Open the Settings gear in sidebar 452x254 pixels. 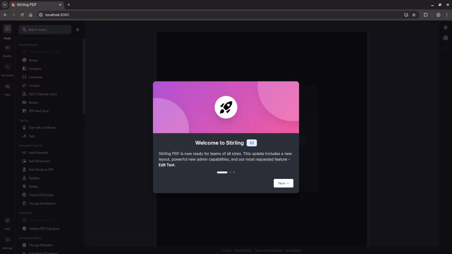pyautogui.click(x=7, y=240)
